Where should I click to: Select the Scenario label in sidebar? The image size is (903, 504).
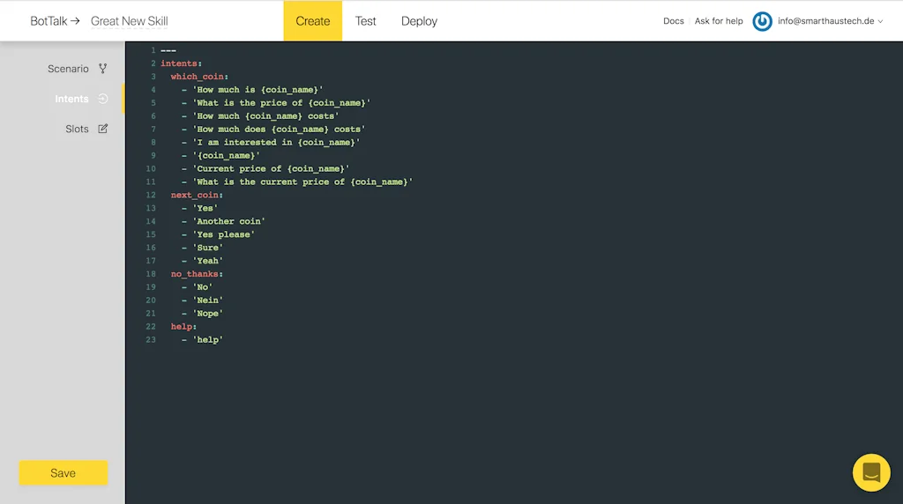(x=68, y=69)
